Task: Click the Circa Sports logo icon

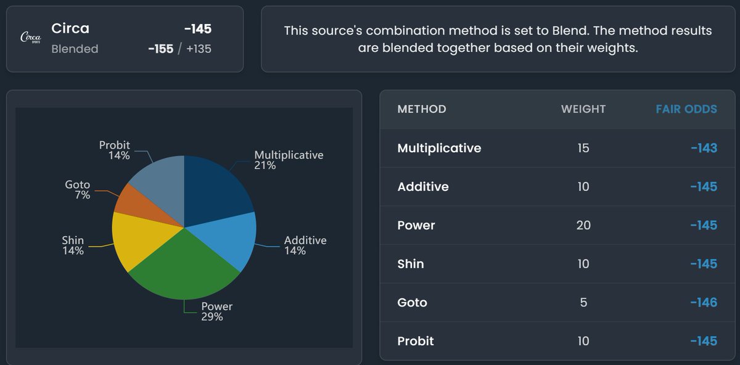Action: pyautogui.click(x=30, y=38)
